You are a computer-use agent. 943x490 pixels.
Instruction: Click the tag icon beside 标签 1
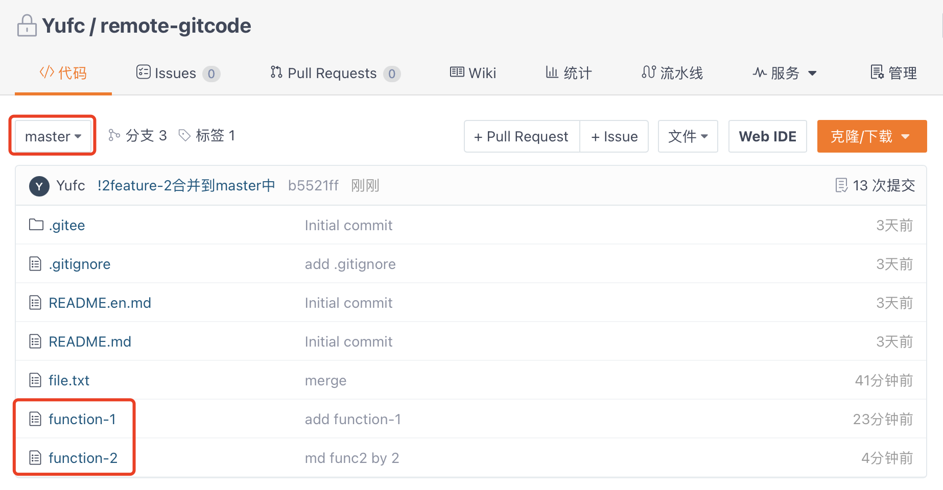pyautogui.click(x=184, y=135)
